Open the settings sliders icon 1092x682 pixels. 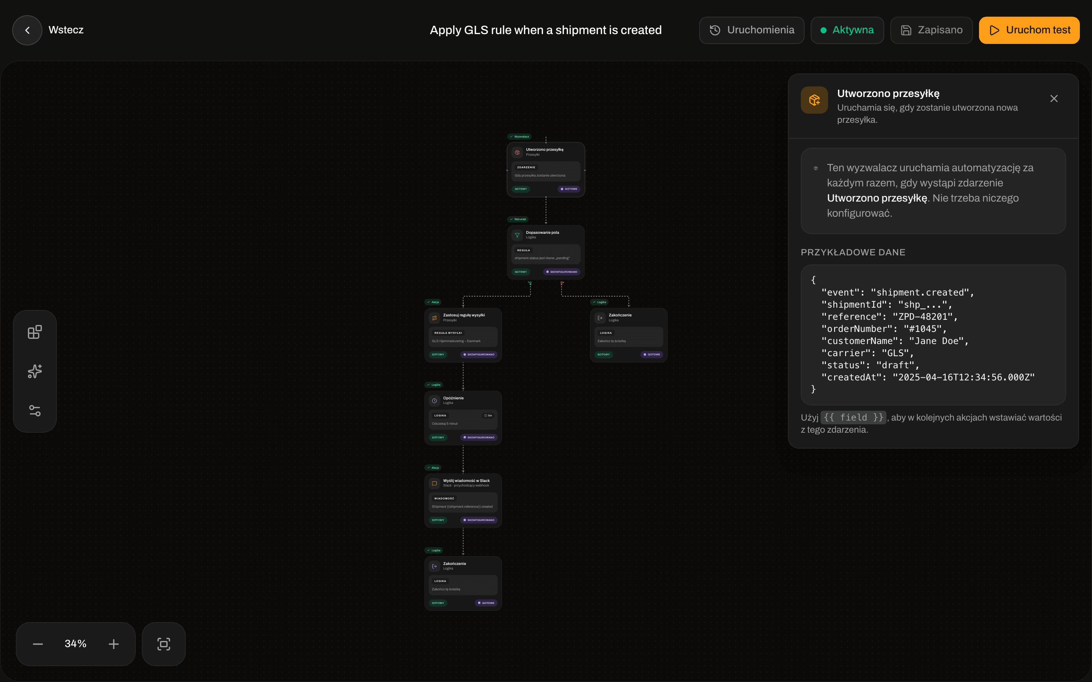pyautogui.click(x=35, y=410)
